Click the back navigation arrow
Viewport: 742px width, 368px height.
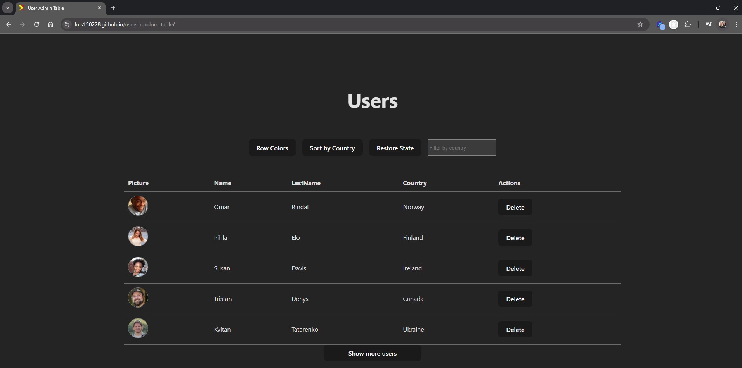click(x=9, y=24)
